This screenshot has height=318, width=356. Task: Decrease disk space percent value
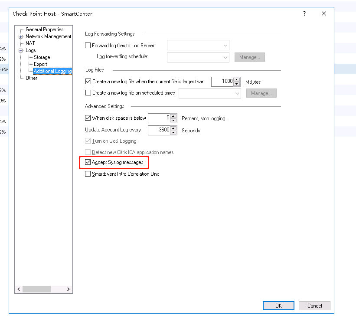click(x=173, y=120)
